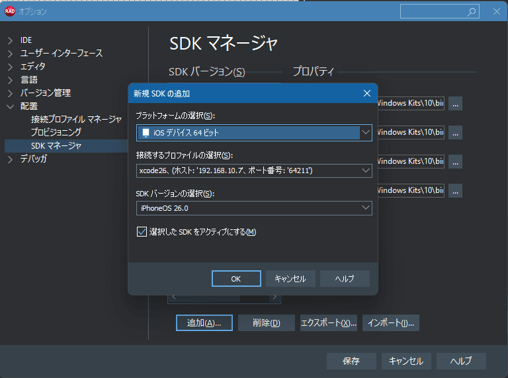Open the SDK バージョンの選択 dropdown
The width and height of the screenshot is (508, 378).
tap(365, 208)
